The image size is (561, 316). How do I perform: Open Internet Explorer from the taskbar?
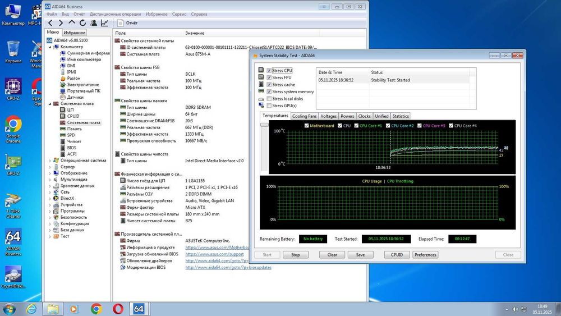[31, 309]
